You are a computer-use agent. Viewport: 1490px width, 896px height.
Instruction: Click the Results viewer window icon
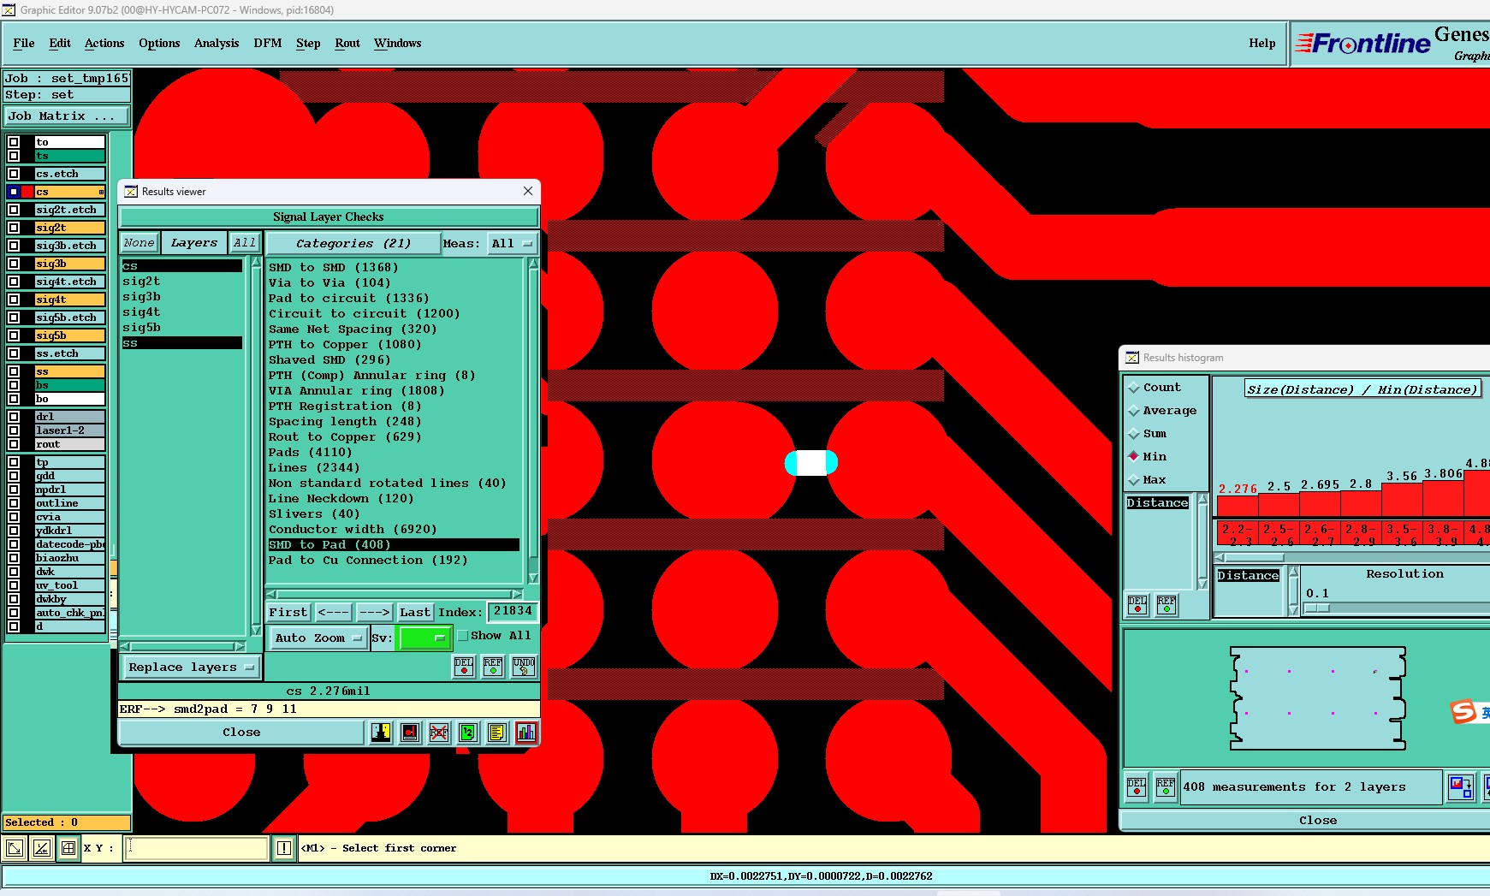tap(131, 192)
